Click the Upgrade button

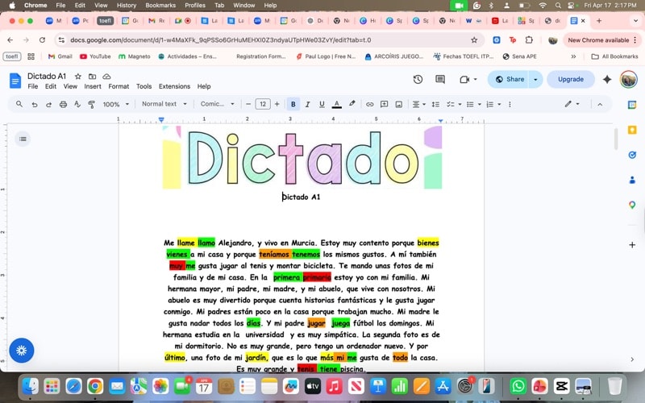pyautogui.click(x=570, y=79)
